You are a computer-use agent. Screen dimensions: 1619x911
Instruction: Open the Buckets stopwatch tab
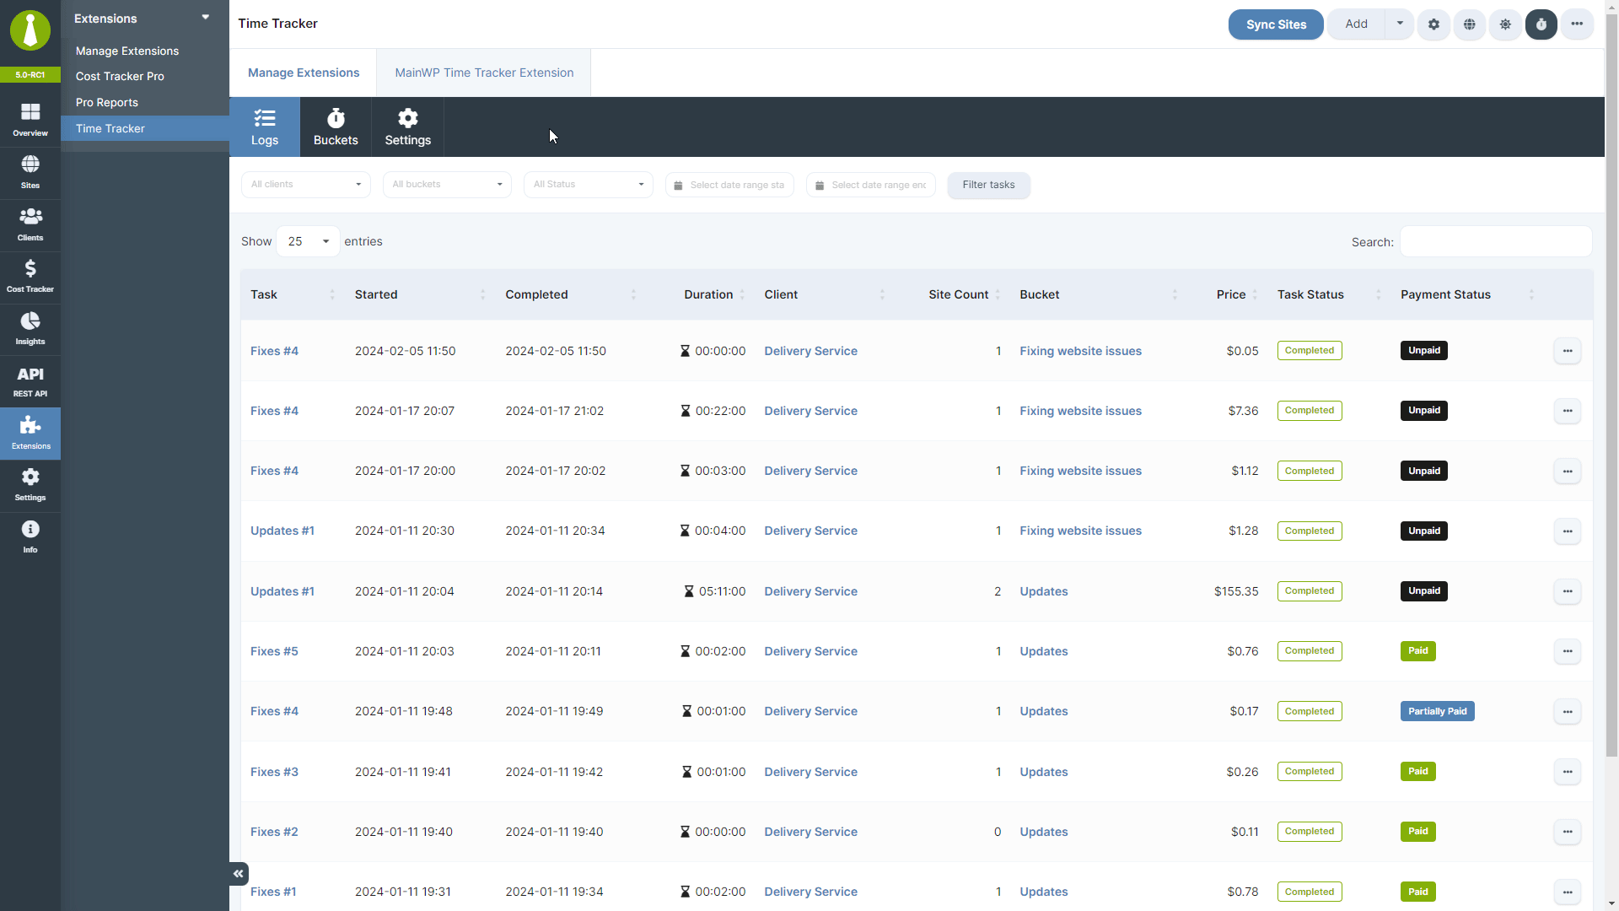336,127
